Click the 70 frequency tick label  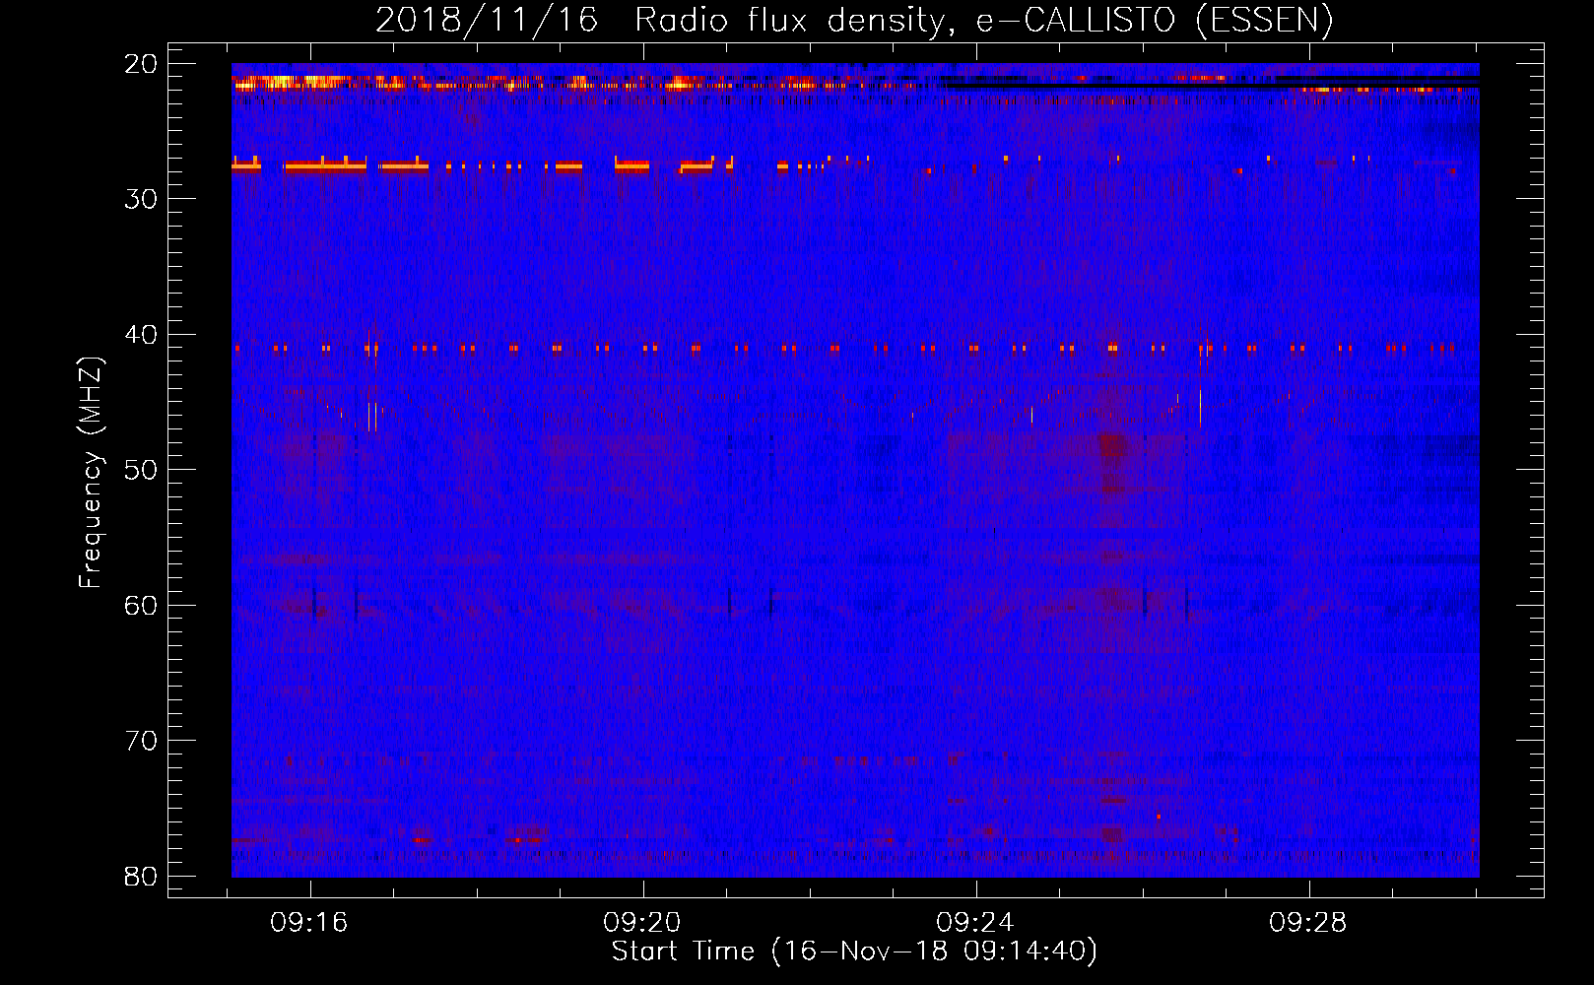[142, 741]
